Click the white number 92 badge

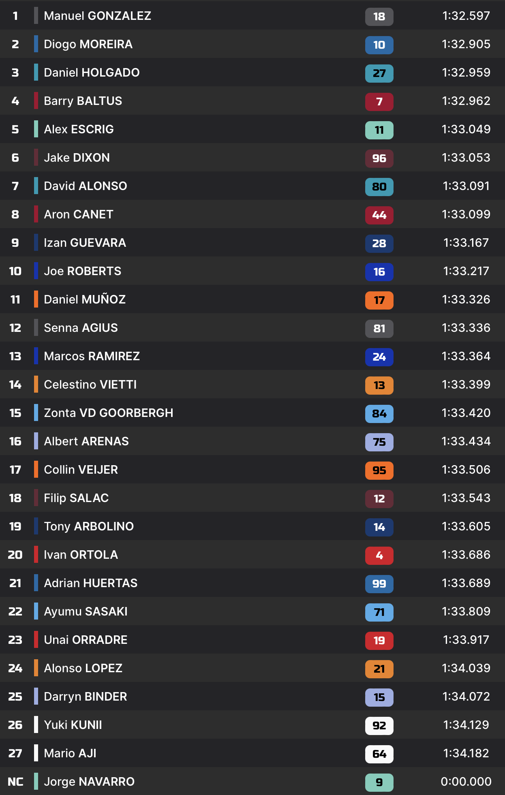pyautogui.click(x=379, y=726)
